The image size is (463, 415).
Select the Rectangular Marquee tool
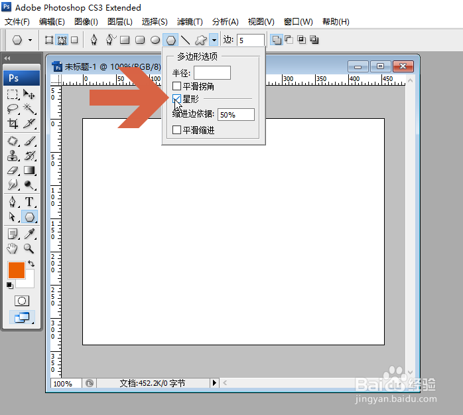click(x=13, y=94)
